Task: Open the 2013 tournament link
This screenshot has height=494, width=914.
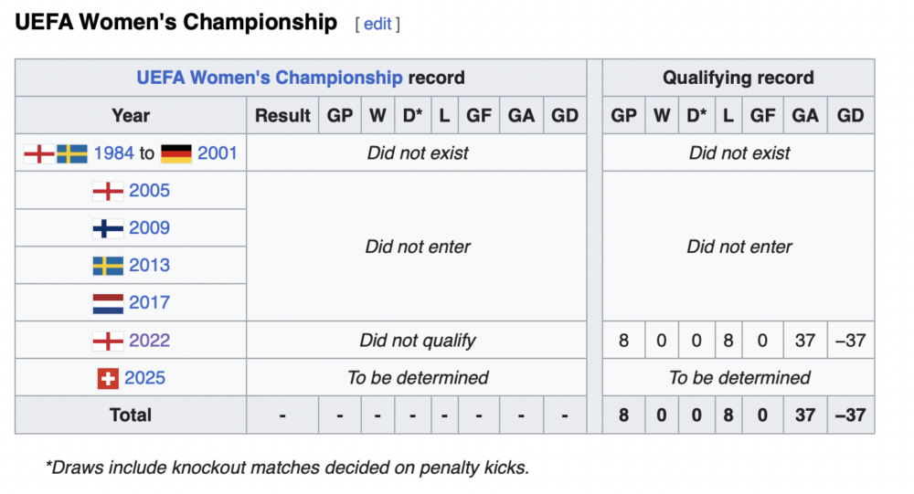Action: tap(149, 265)
